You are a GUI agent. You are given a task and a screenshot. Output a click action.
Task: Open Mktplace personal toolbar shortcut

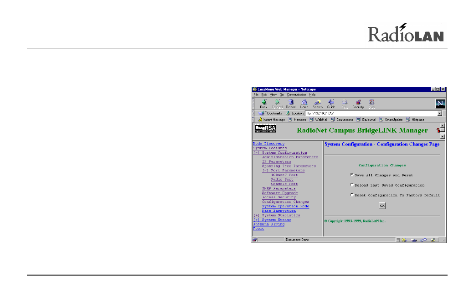(x=415, y=120)
